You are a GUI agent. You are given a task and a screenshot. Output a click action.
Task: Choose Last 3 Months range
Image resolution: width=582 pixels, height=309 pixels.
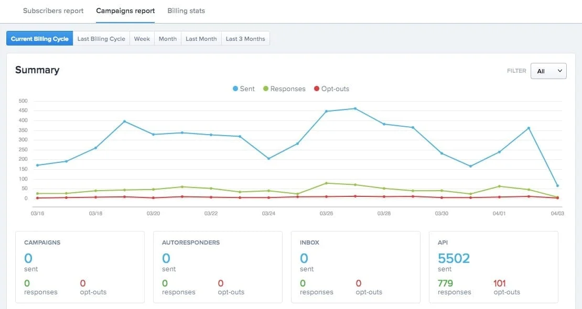(245, 39)
